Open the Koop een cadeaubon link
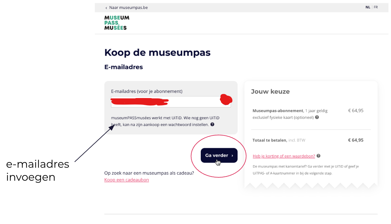391x224 pixels. [x=127, y=180]
